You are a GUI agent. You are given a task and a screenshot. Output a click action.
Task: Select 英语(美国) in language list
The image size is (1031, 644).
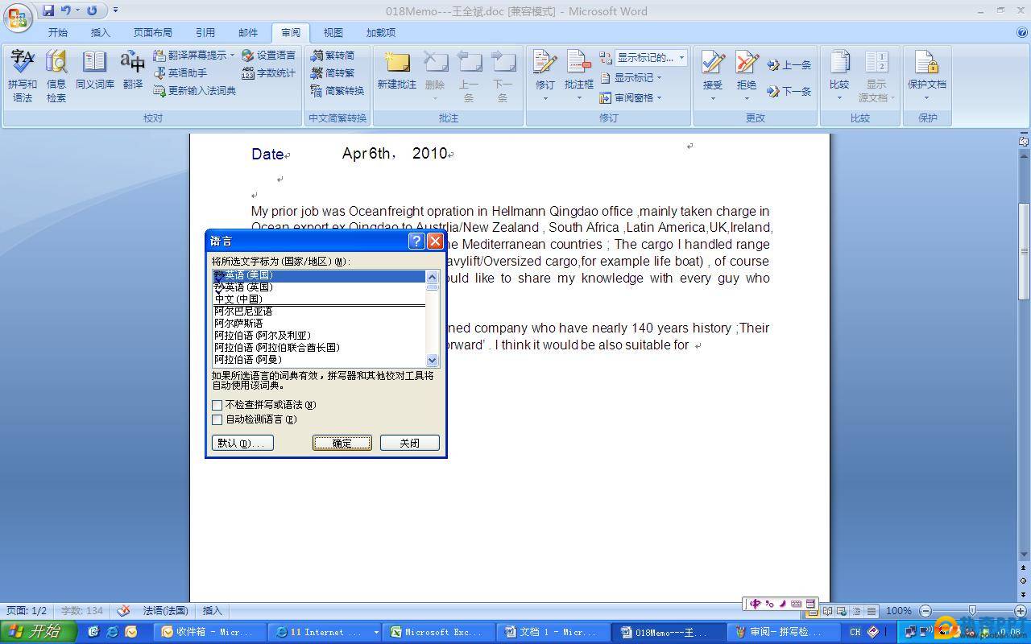[319, 275]
